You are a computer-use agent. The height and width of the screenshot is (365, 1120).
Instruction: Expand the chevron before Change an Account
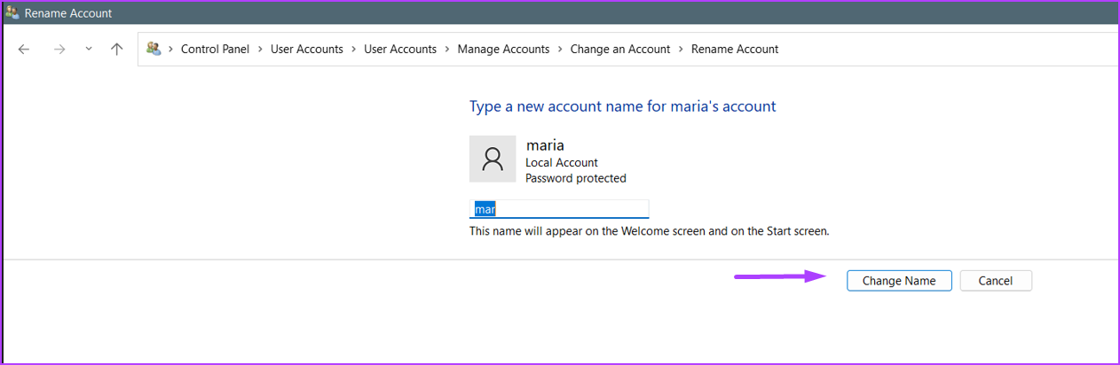[x=560, y=50]
